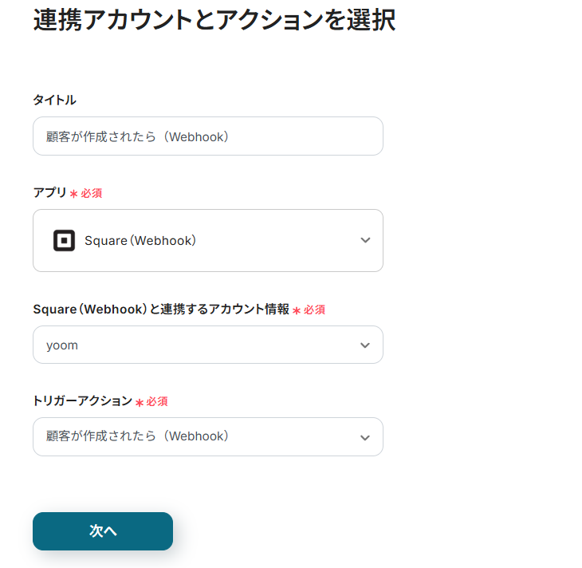Expand the trigger action dropdown chevron
Image resolution: width=582 pixels, height=568 pixels.
[365, 437]
